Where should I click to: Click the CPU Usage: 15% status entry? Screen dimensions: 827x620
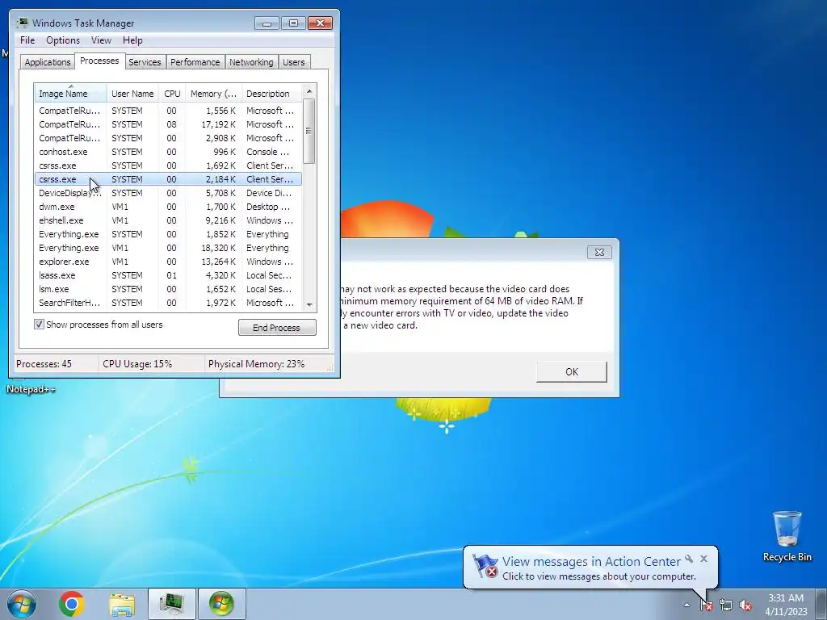[x=137, y=364]
